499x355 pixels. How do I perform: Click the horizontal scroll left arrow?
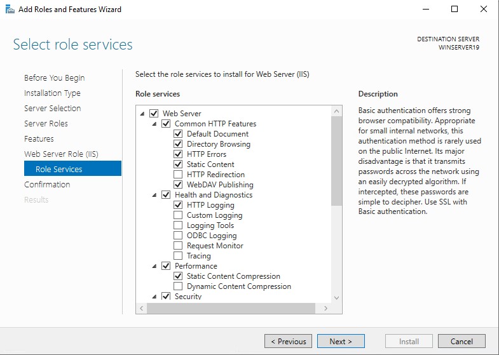point(142,308)
